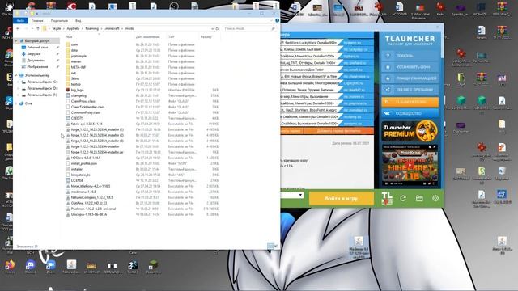This screenshot has width=518, height=291.
Task: Sort by the Имя column header
Action: [x=69, y=37]
